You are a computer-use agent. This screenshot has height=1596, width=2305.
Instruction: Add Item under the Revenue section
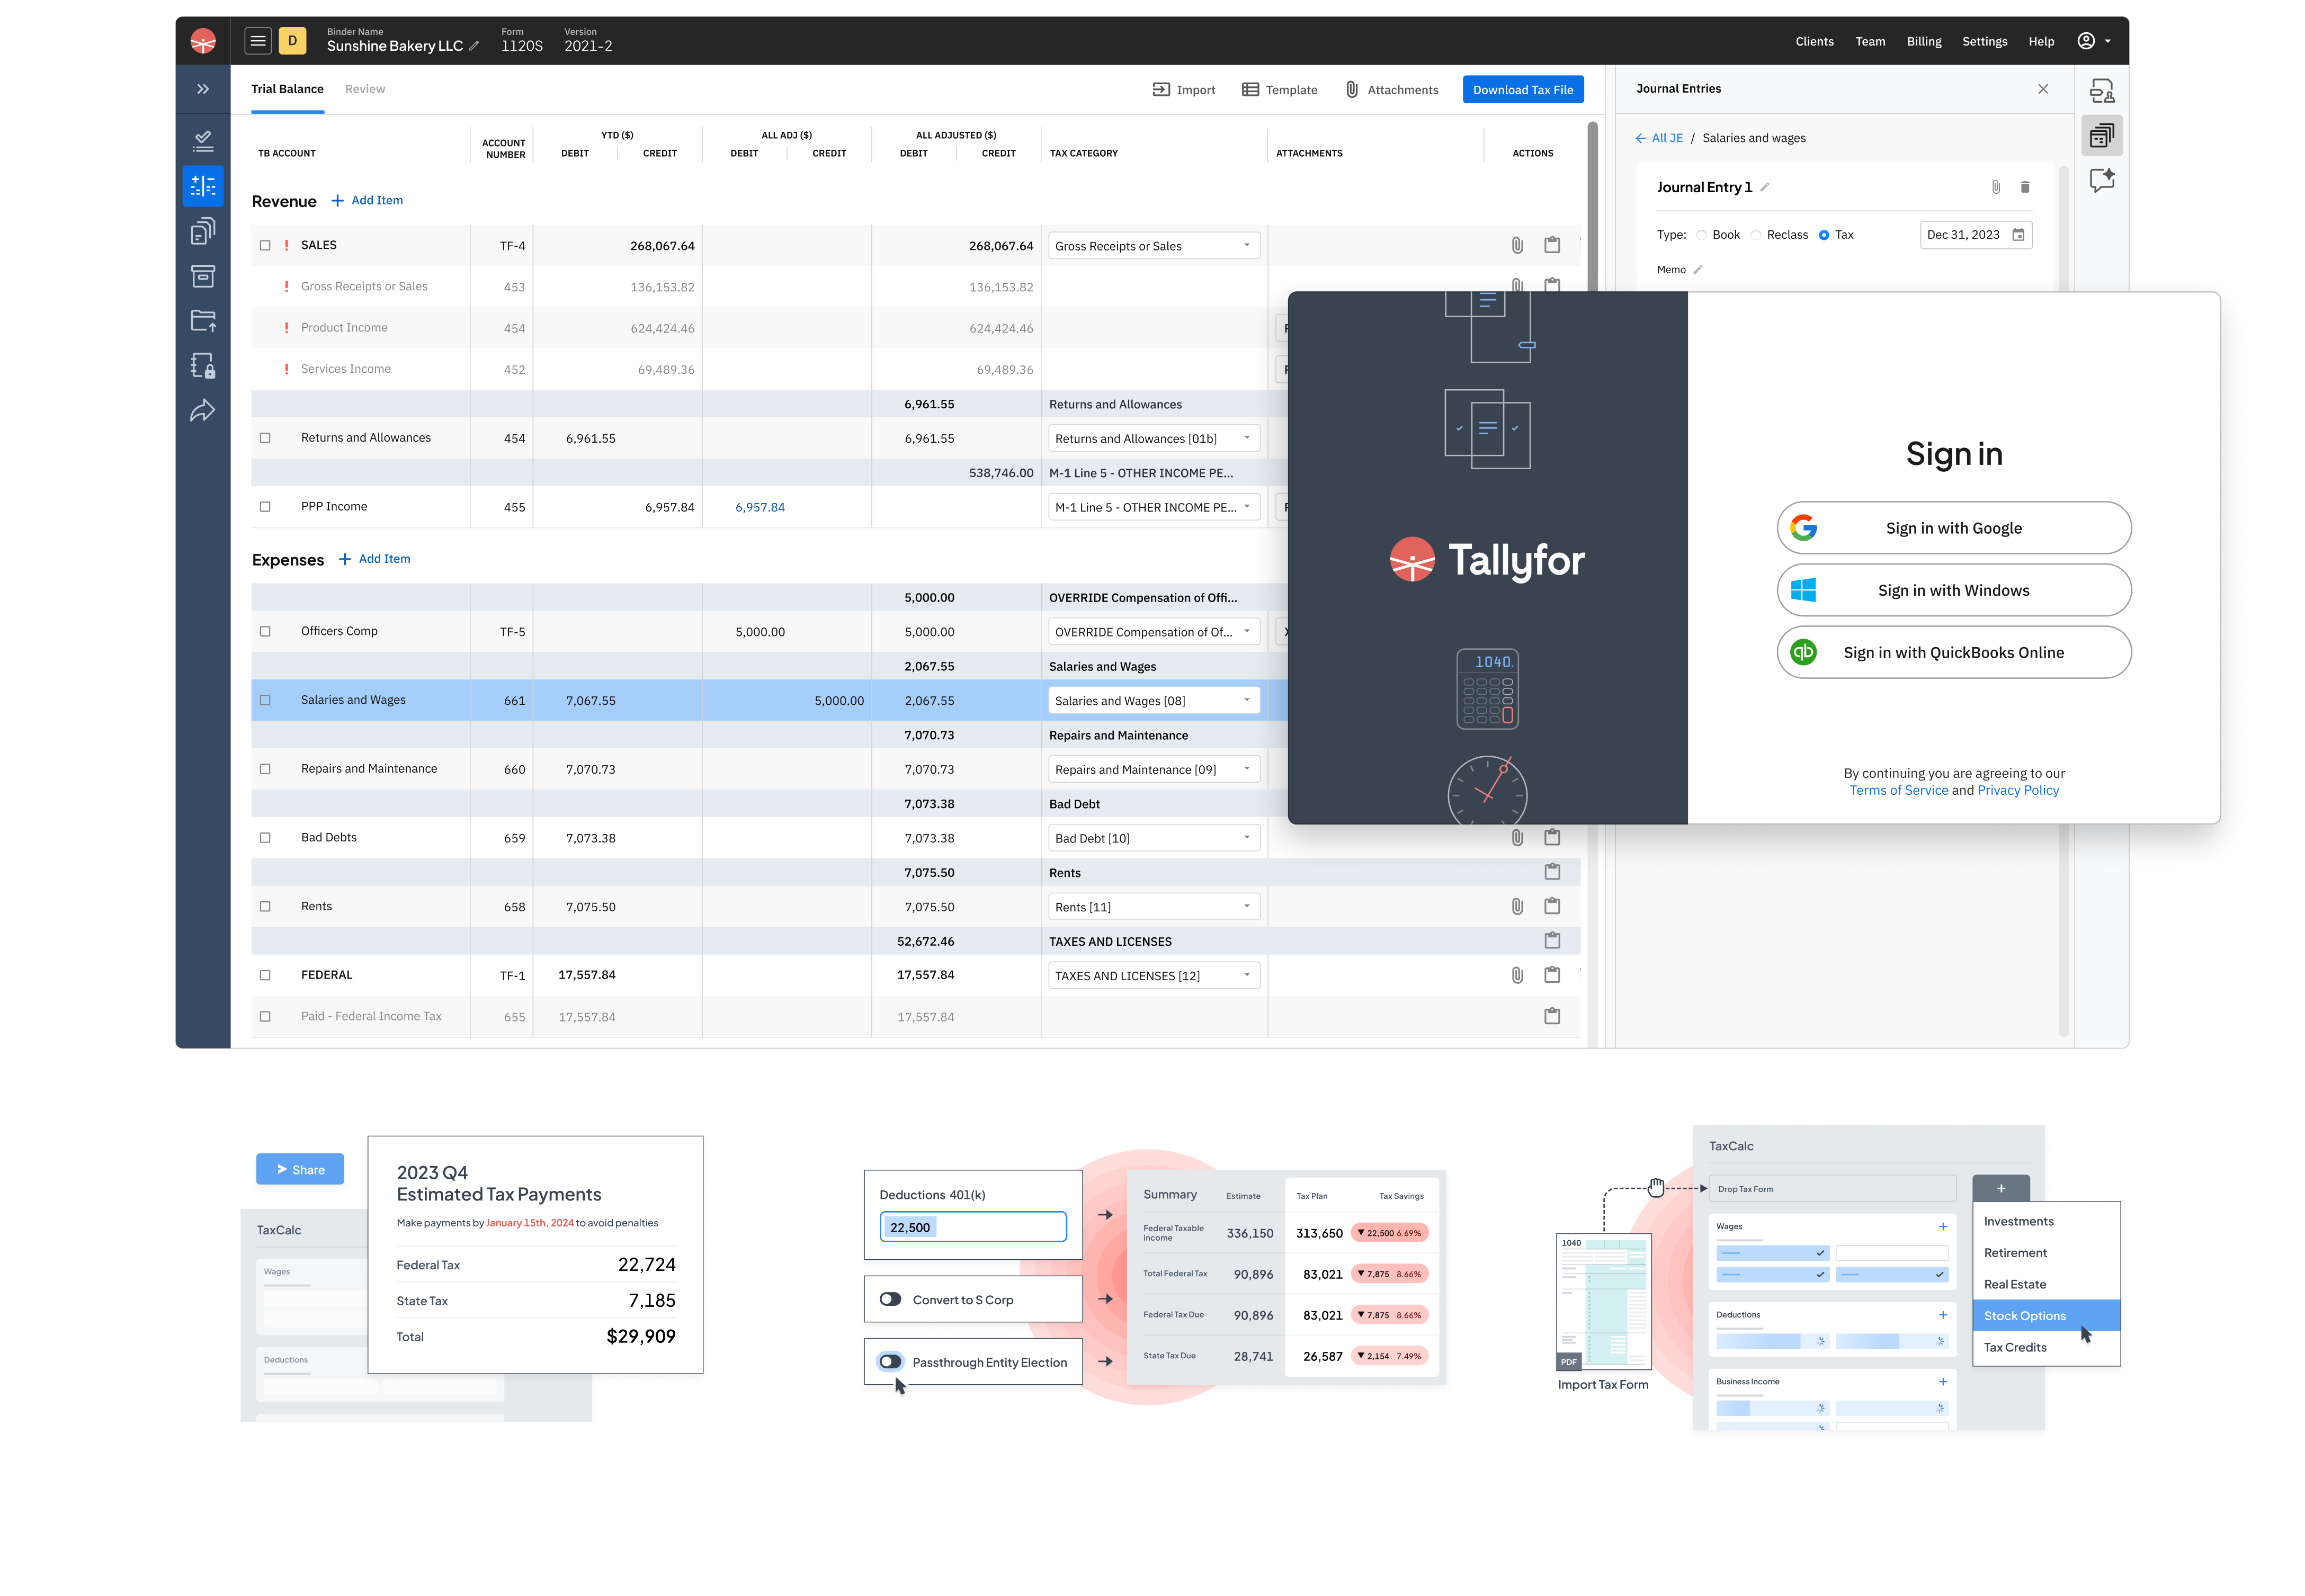[x=367, y=201]
